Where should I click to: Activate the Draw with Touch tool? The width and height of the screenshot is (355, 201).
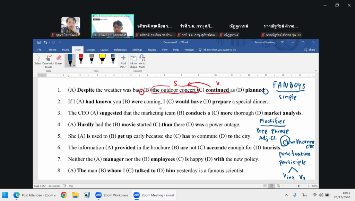click(x=48, y=60)
